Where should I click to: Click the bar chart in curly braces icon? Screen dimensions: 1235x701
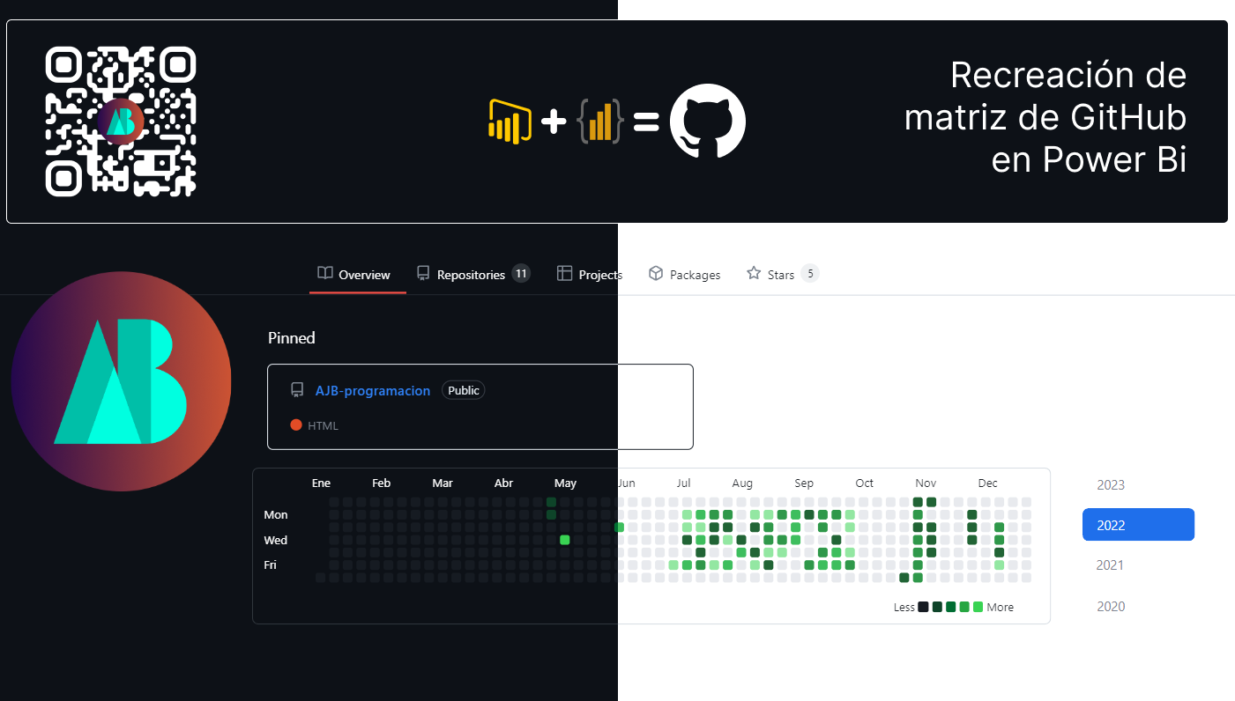pos(600,122)
